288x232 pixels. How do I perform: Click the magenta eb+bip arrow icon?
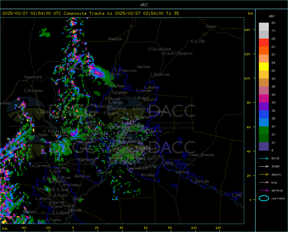pyautogui.click(x=264, y=190)
